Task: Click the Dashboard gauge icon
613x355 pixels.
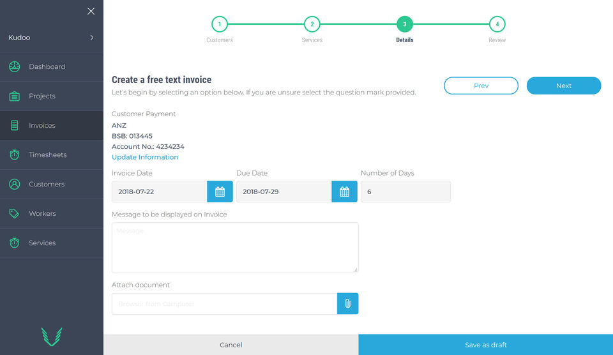Action: coord(15,66)
